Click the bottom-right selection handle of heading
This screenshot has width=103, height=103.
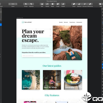pyautogui.click(x=50, y=42)
